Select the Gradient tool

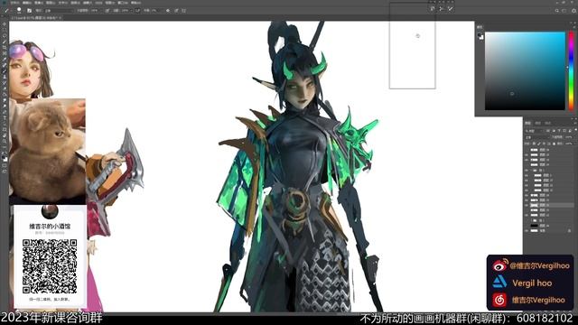[5, 94]
